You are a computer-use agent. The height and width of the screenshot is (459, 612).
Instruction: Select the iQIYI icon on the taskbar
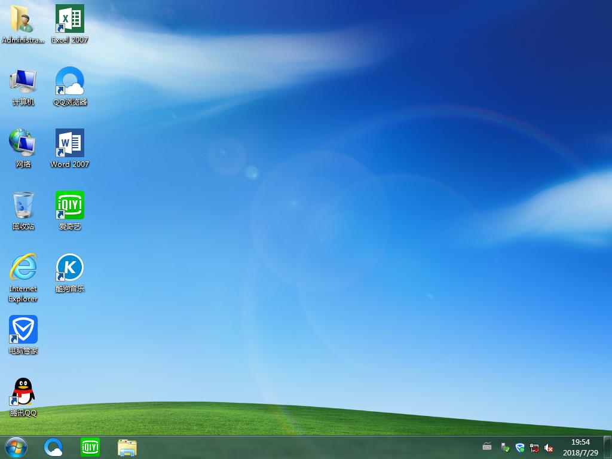90,447
